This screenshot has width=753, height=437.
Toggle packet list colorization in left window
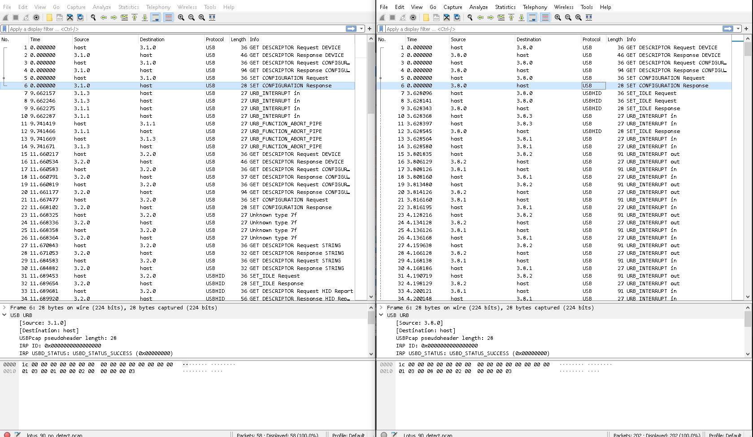pos(168,17)
